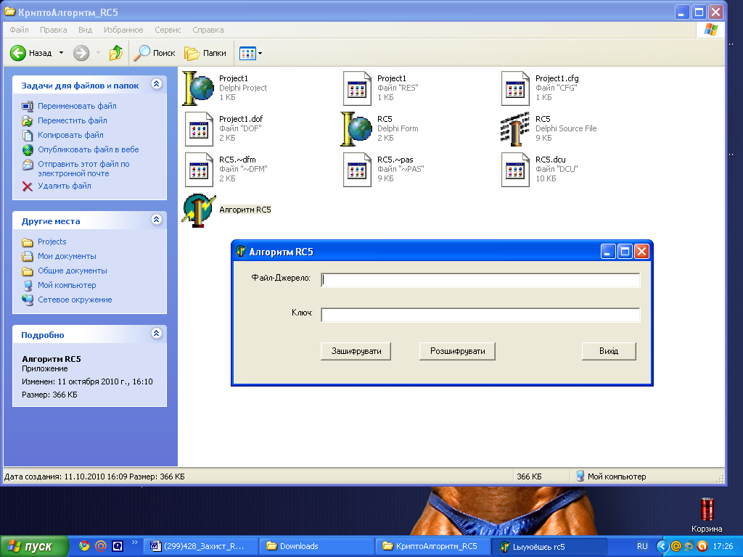Toggle the Папки folders pane
743x557 pixels.
(x=205, y=53)
